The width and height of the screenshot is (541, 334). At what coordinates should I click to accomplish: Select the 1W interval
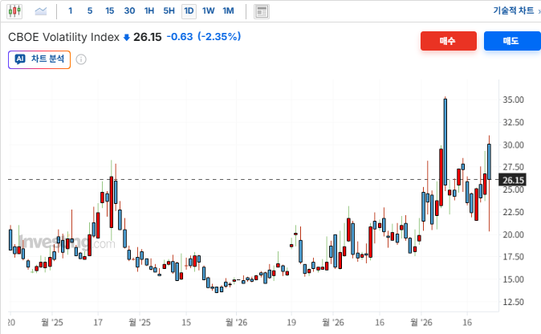(x=209, y=11)
